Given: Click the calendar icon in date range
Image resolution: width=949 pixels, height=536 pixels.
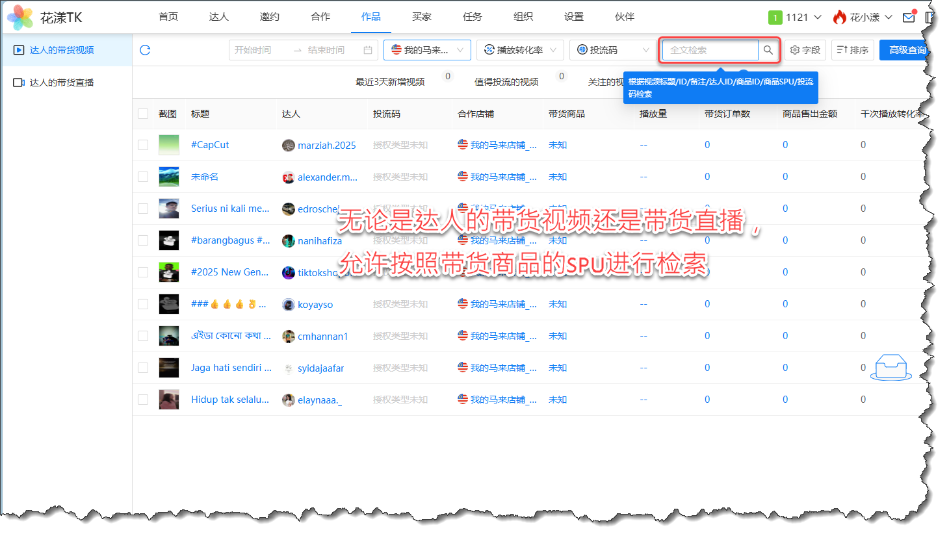Looking at the screenshot, I should pos(368,50).
